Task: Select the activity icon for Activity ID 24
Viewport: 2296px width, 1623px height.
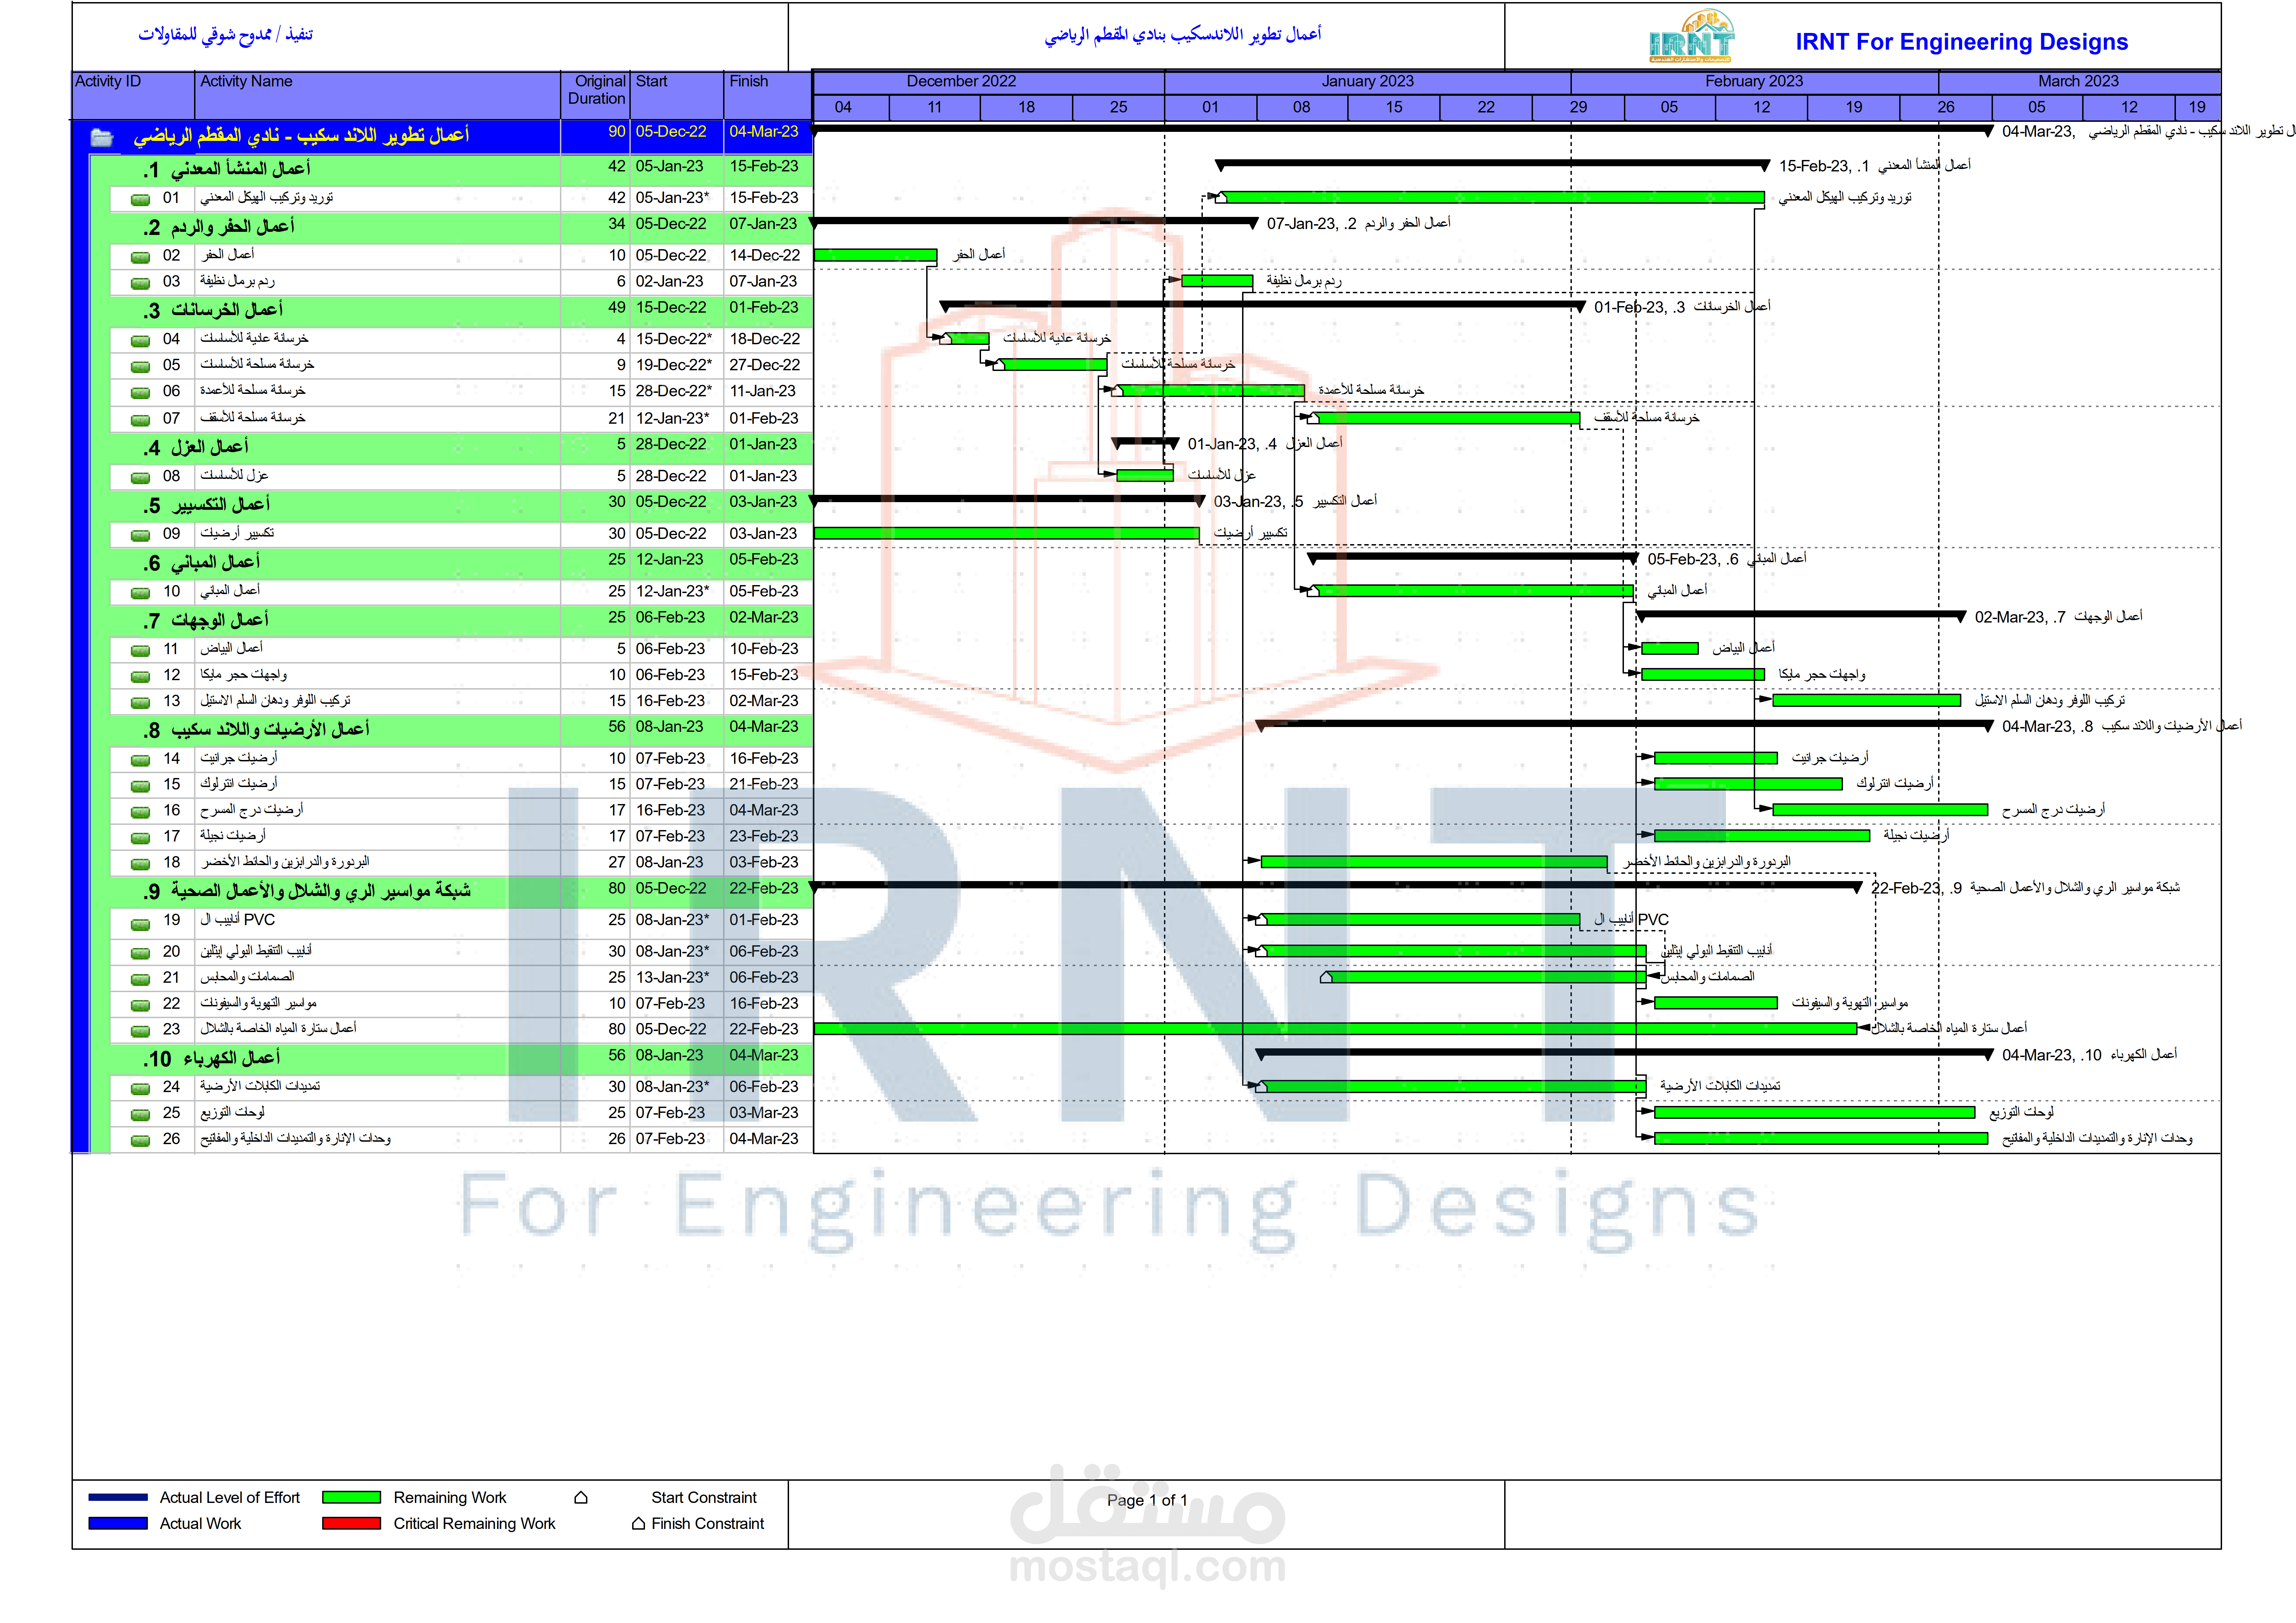Action: click(140, 1088)
